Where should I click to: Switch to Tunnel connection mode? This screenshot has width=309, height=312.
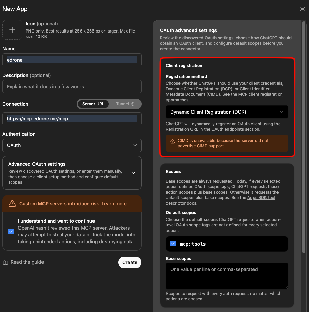point(125,104)
